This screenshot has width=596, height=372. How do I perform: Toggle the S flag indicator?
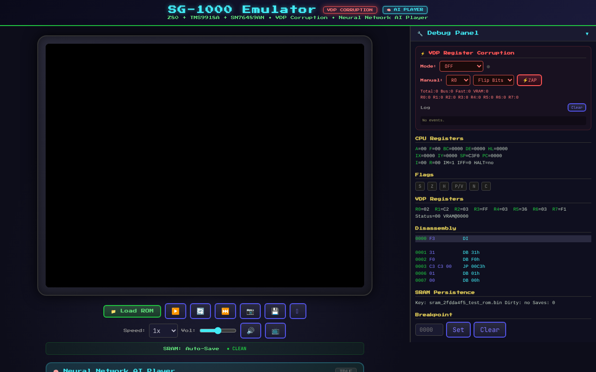pos(420,186)
